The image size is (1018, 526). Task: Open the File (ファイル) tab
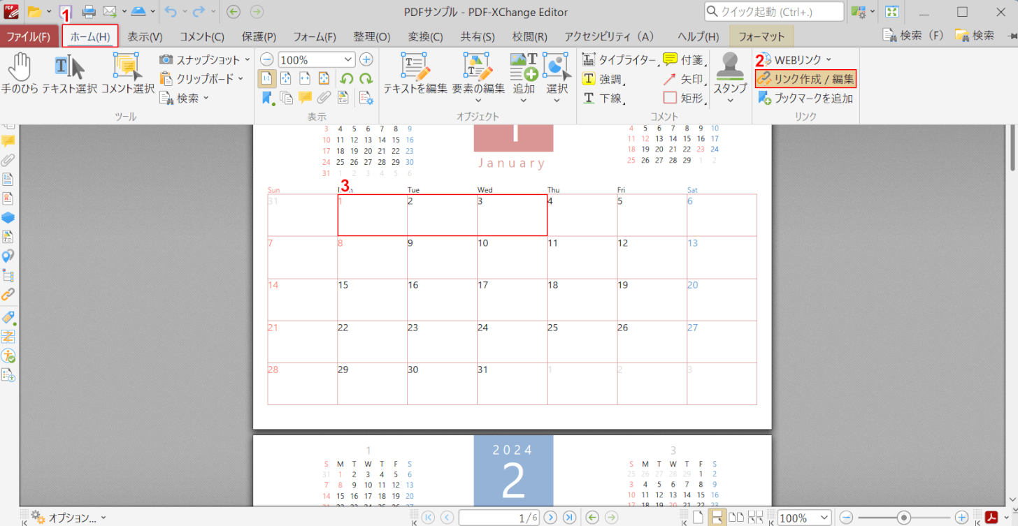pyautogui.click(x=29, y=36)
